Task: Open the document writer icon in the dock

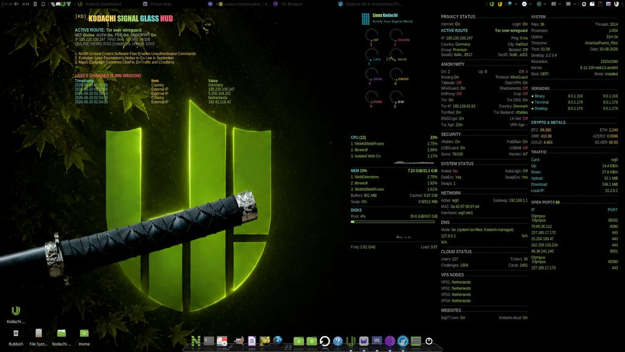Action: pyautogui.click(x=252, y=341)
